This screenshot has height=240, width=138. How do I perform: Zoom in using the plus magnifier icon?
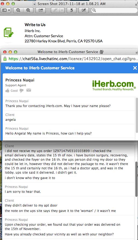click(x=28, y=10)
